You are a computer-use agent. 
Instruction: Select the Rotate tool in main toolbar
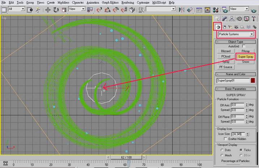(x=56, y=10)
